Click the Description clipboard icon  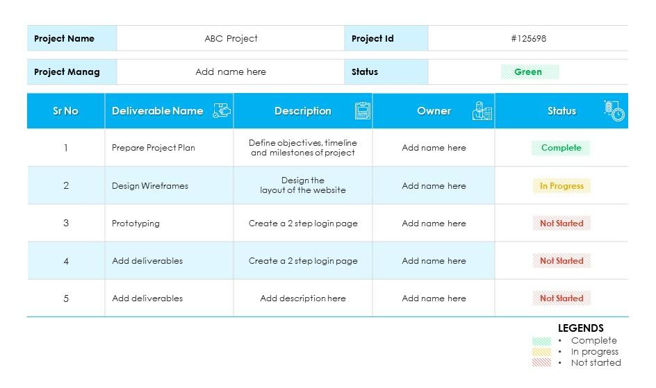tap(362, 110)
